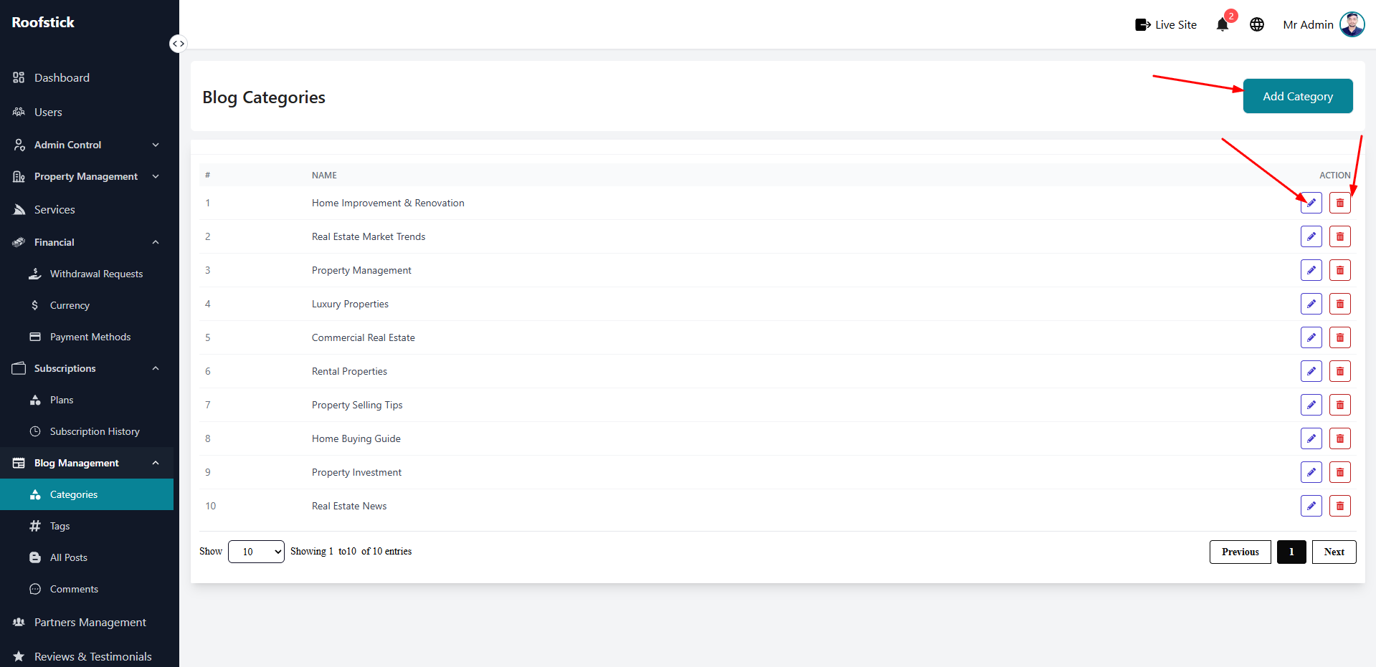Delete the Real Estate Market Trends category
Viewport: 1376px width, 667px height.
click(1340, 236)
